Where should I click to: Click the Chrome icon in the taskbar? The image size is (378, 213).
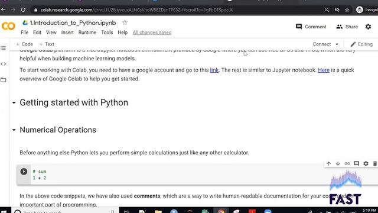click(x=221, y=212)
